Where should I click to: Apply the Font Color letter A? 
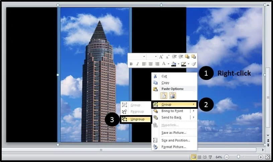tap(164, 64)
